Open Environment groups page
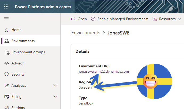This screenshot has width=184, height=109. [x=28, y=52]
